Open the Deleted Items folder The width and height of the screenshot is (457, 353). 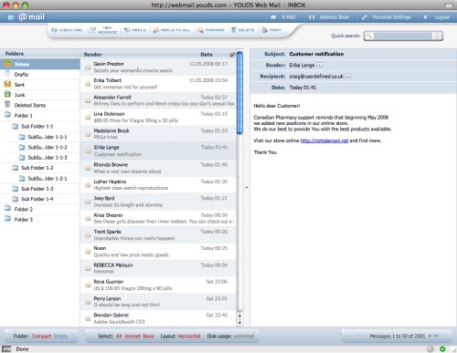pos(40,106)
